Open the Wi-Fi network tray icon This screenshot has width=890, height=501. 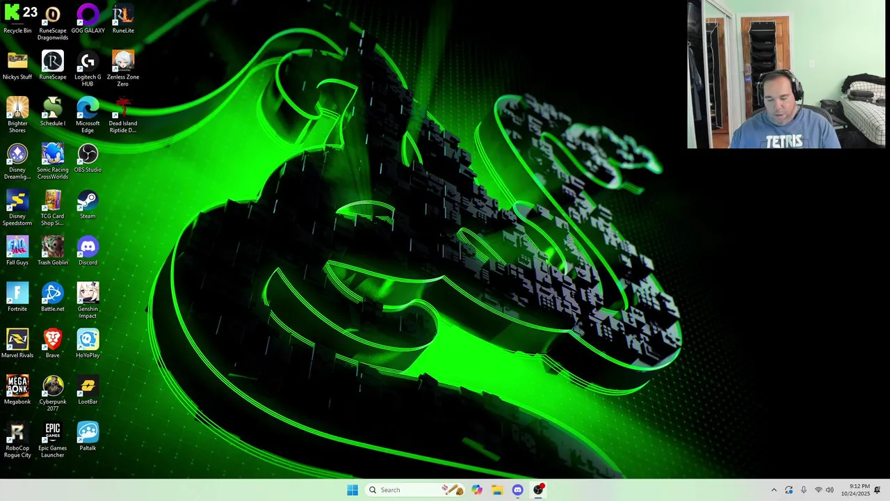point(818,490)
